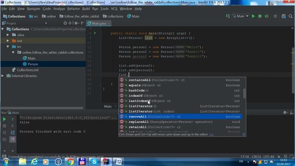
Task: Click the completion hint arrows link
Action: (212, 135)
